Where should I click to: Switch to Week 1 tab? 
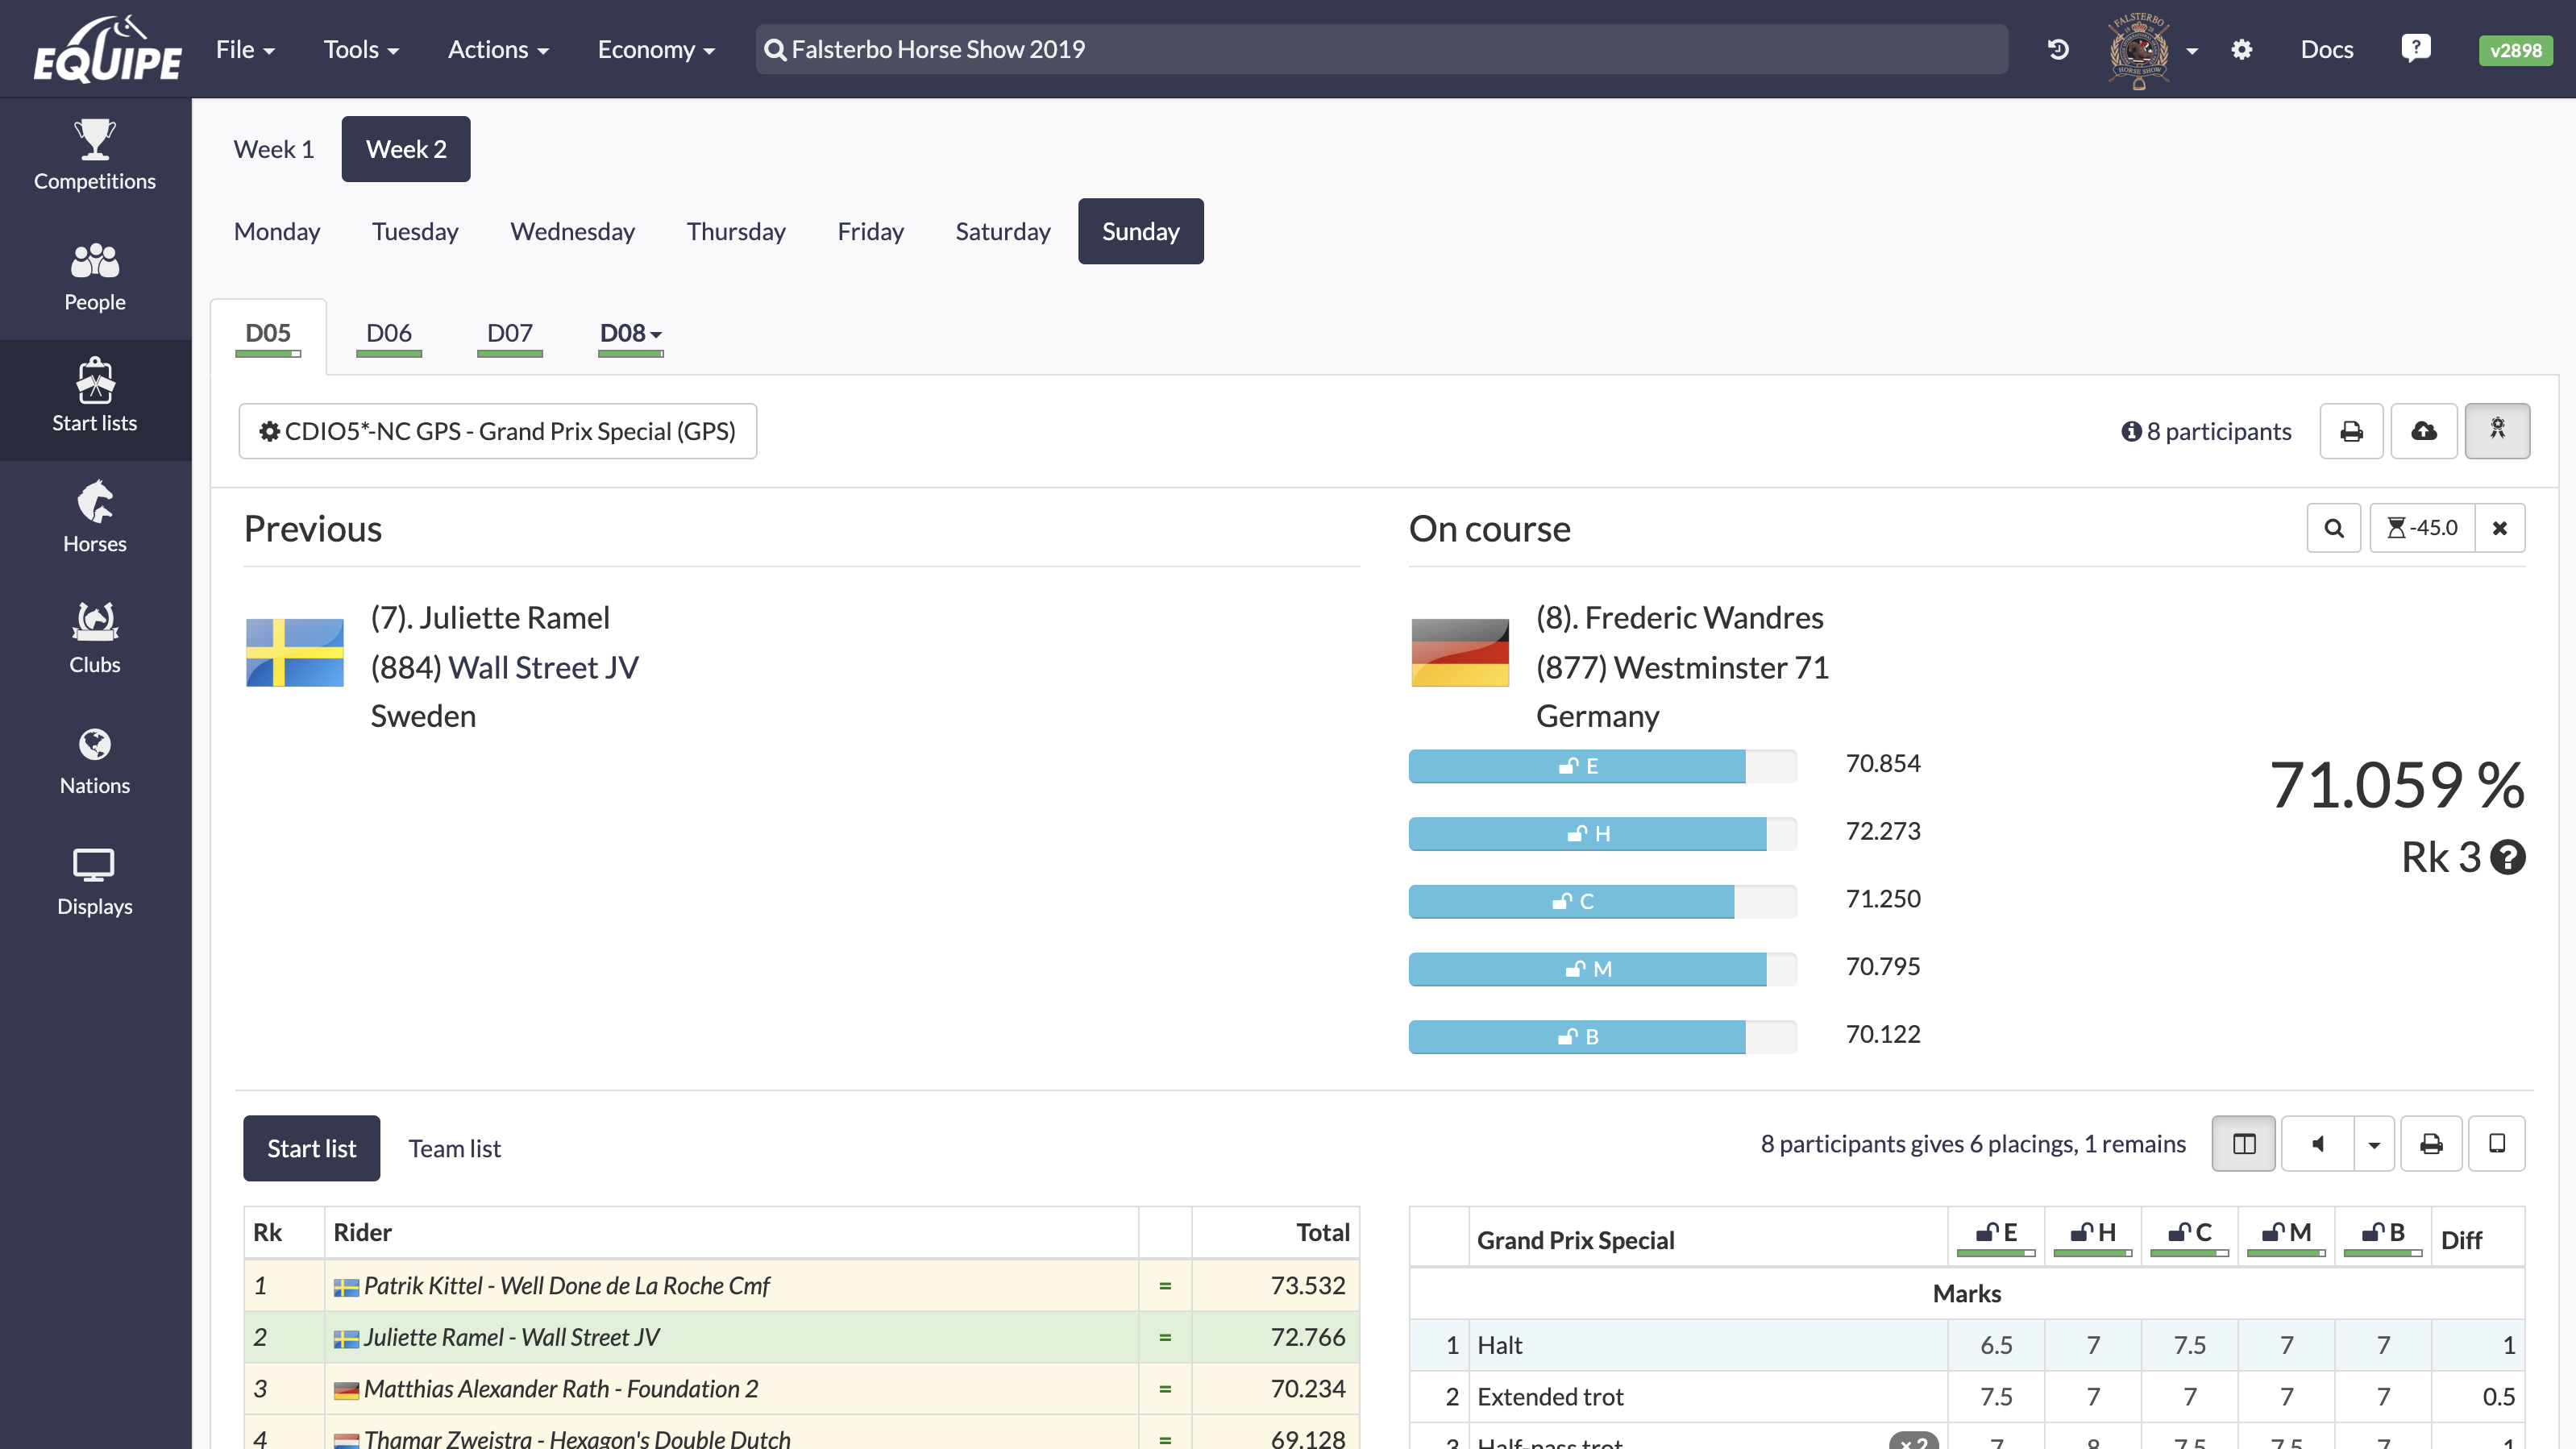[274, 148]
